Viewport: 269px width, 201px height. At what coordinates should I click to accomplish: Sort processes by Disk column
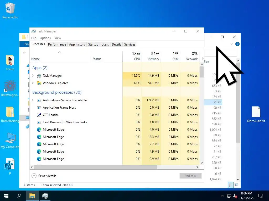[x=170, y=56]
